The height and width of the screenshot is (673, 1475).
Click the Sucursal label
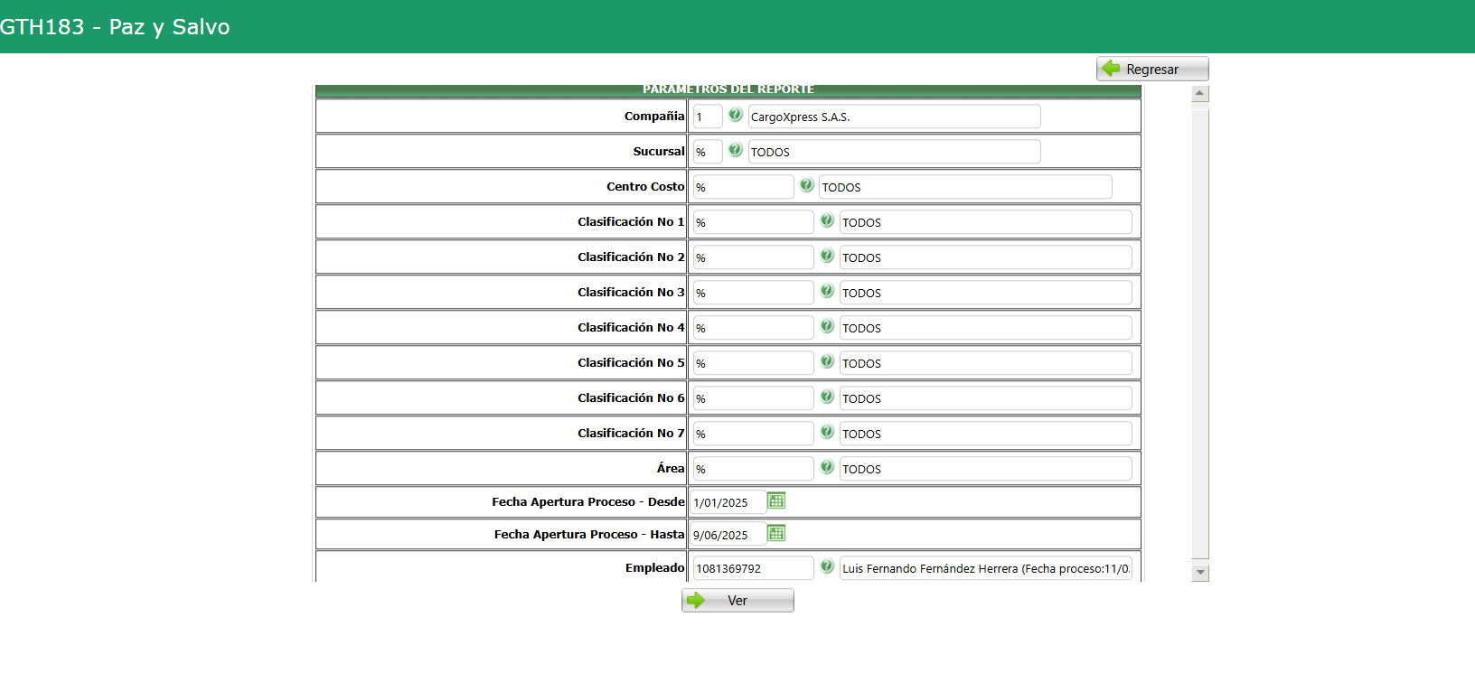[x=659, y=151]
